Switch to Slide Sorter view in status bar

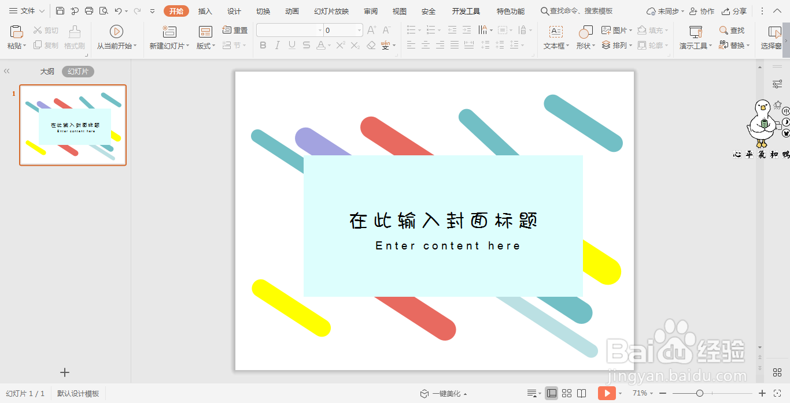coord(567,393)
